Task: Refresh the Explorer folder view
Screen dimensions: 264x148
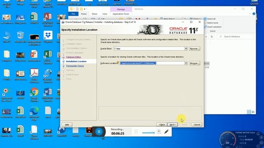Action: [212, 37]
